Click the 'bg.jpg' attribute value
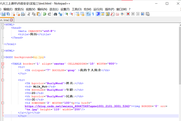The width and height of the screenshot is (181, 121). point(39,57)
